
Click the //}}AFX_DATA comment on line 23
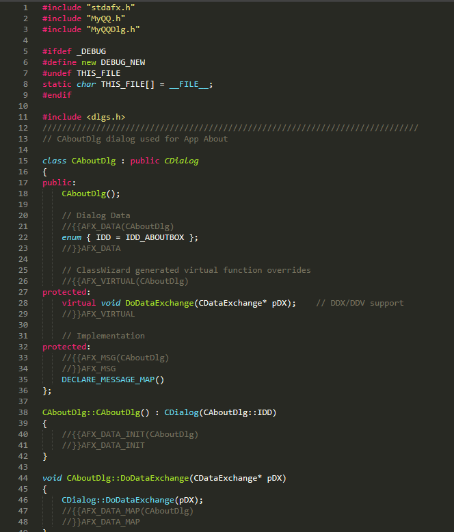tap(91, 248)
